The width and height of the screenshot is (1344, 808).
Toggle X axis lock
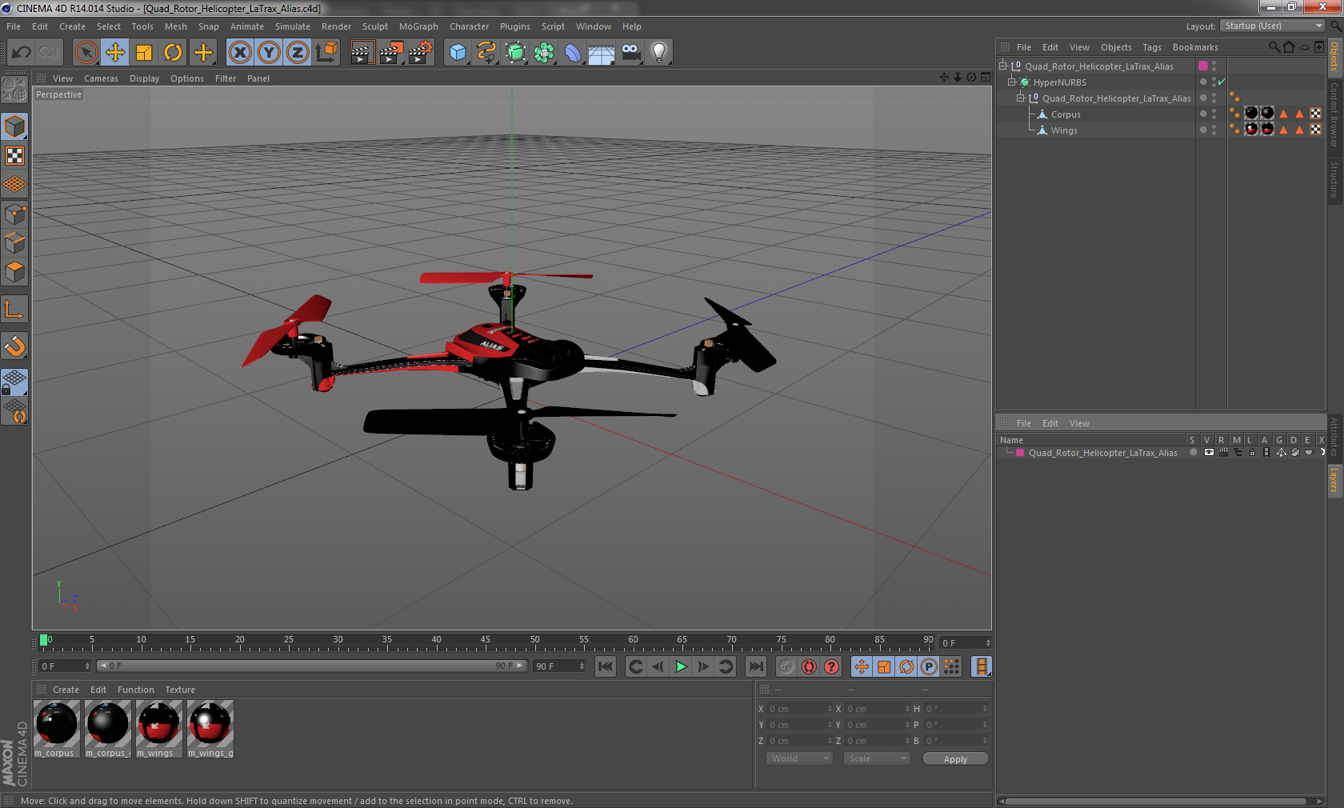[239, 53]
